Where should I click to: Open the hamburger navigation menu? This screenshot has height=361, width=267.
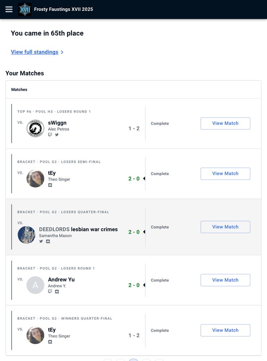pos(9,9)
